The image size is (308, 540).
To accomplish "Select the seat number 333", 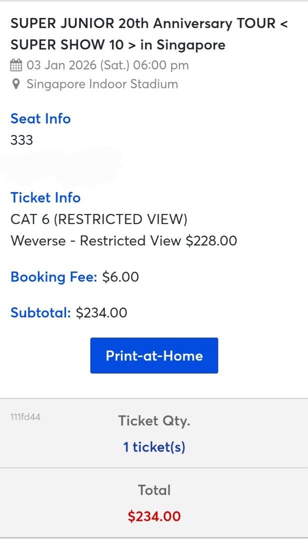I will coord(21,140).
